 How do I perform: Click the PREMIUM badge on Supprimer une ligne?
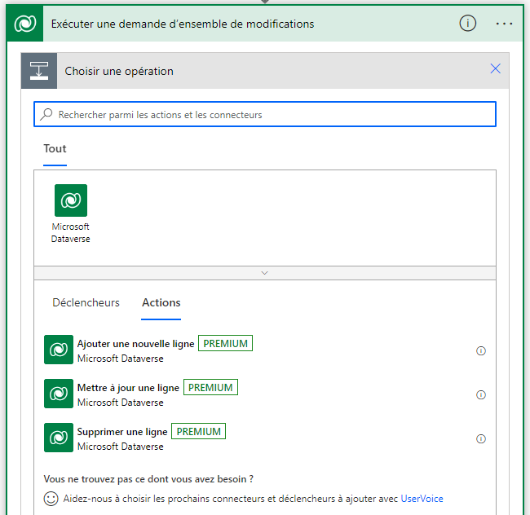pos(198,431)
